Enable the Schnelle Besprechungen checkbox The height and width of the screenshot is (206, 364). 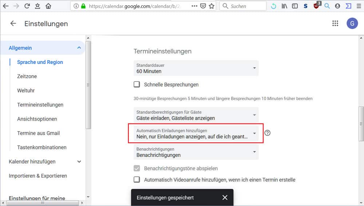click(x=137, y=85)
